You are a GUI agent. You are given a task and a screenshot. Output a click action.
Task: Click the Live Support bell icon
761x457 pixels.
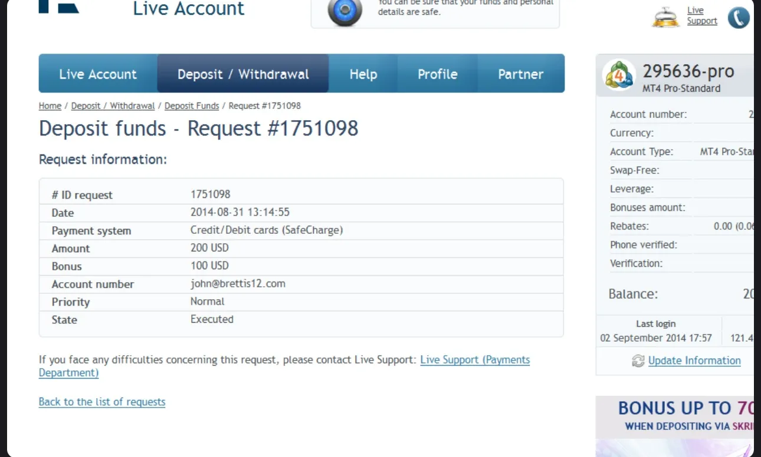(666, 17)
